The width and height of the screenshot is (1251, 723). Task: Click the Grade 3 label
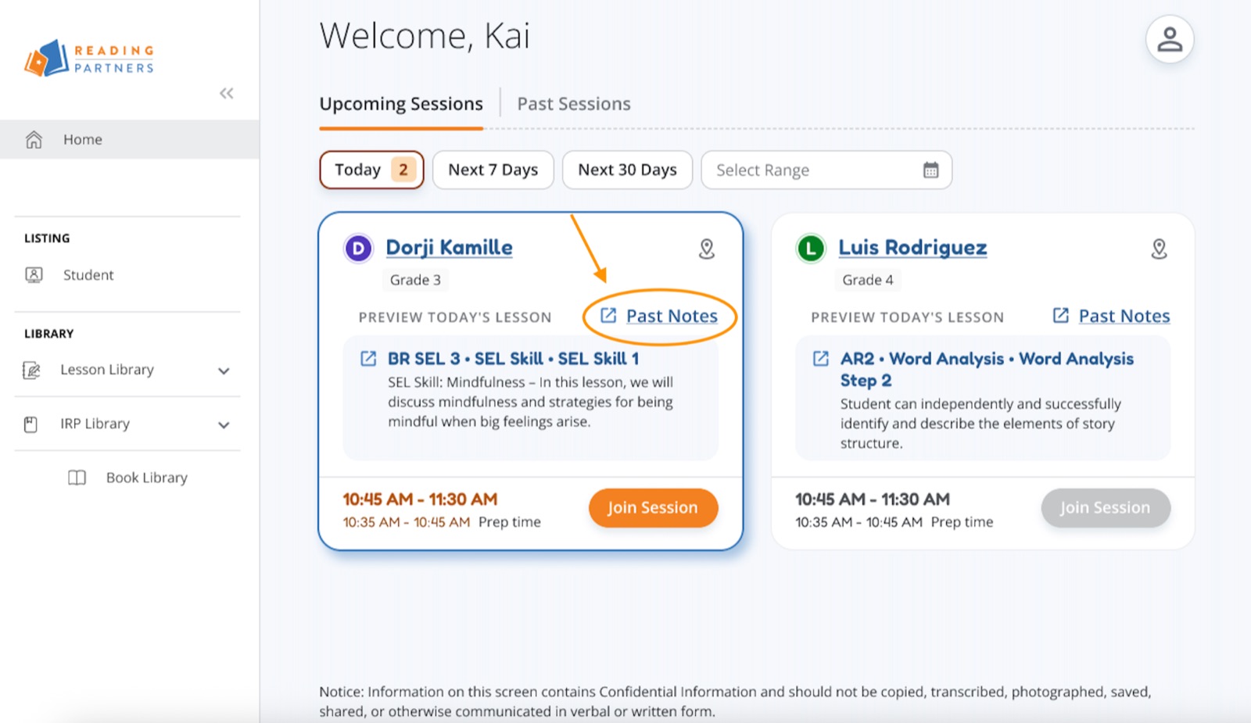coord(415,280)
